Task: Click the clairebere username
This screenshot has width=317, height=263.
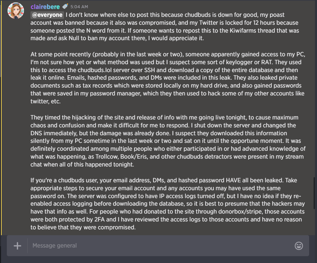Action: [x=45, y=7]
